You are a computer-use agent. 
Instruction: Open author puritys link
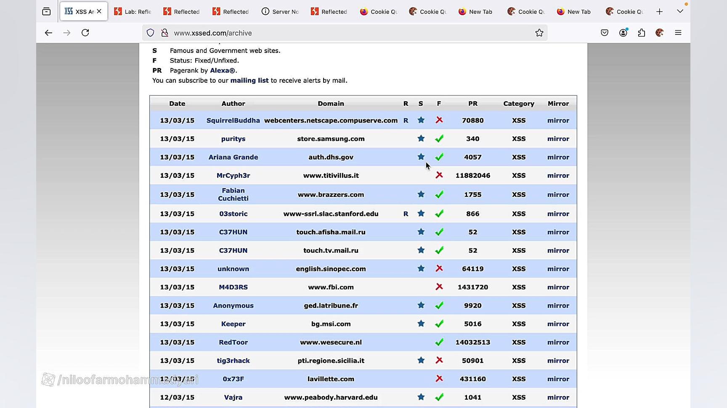(x=233, y=139)
